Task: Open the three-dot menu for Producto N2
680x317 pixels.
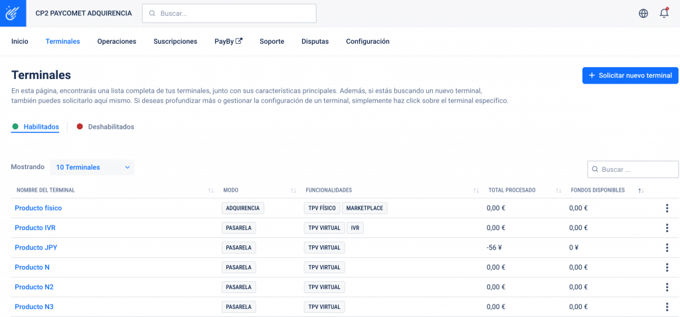Action: (x=667, y=287)
